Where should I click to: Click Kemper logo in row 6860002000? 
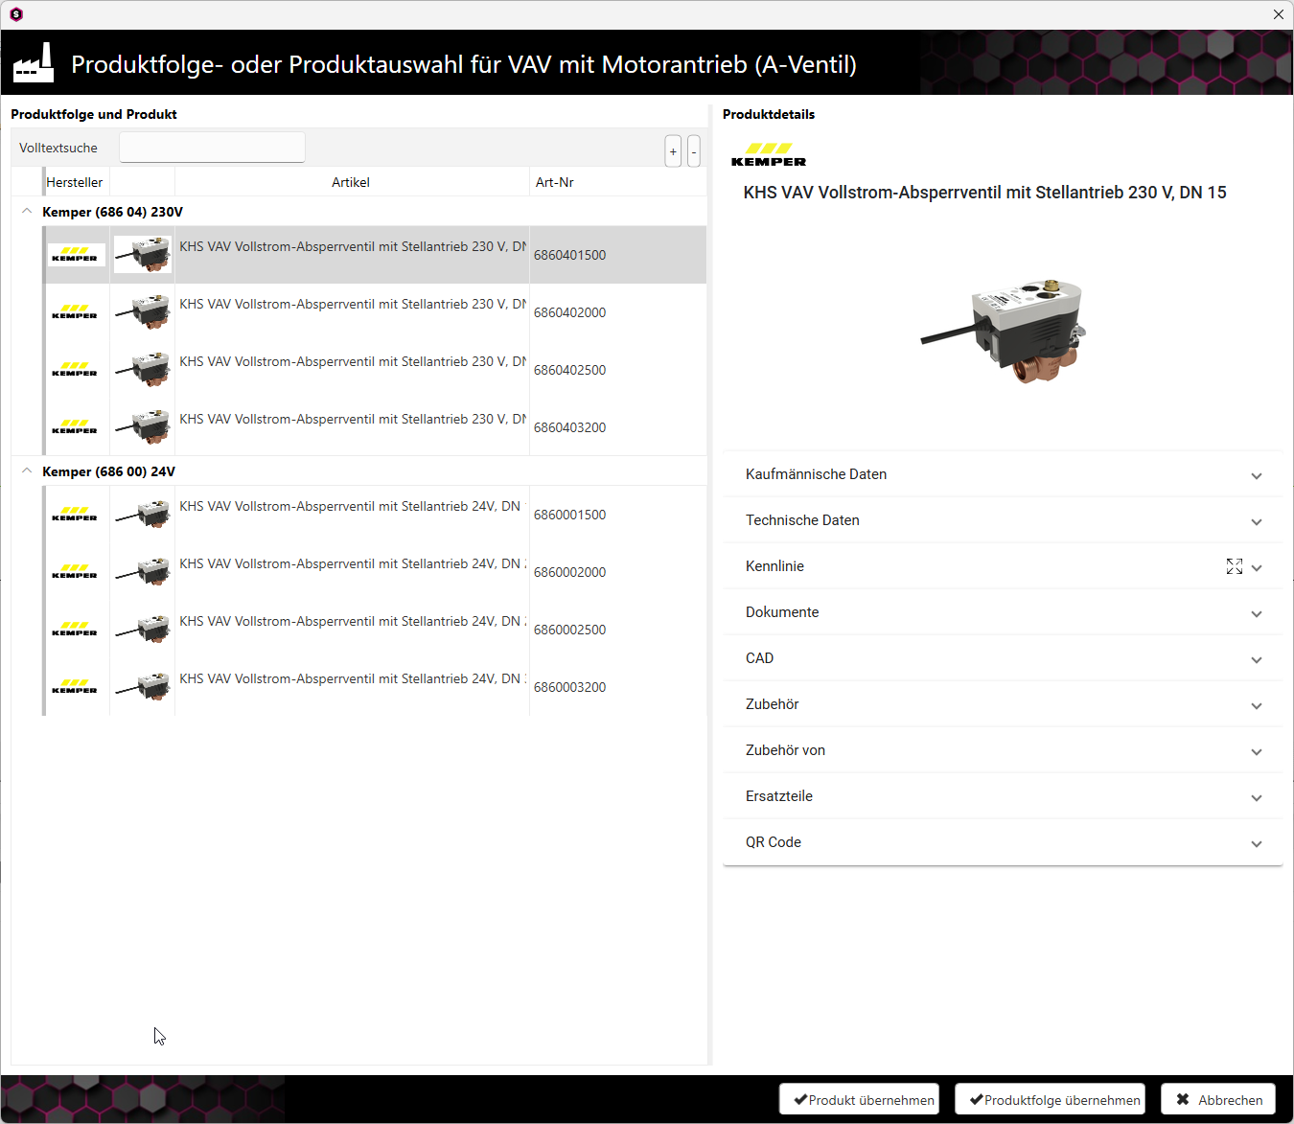(76, 572)
